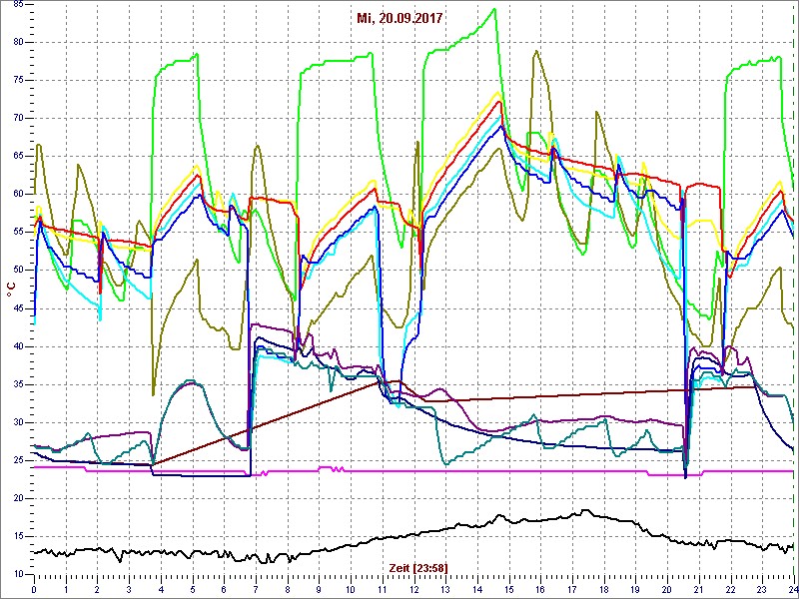Click hour 16 on the time axis

(540, 589)
